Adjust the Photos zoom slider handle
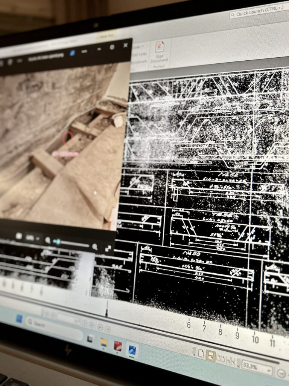 coord(58,241)
